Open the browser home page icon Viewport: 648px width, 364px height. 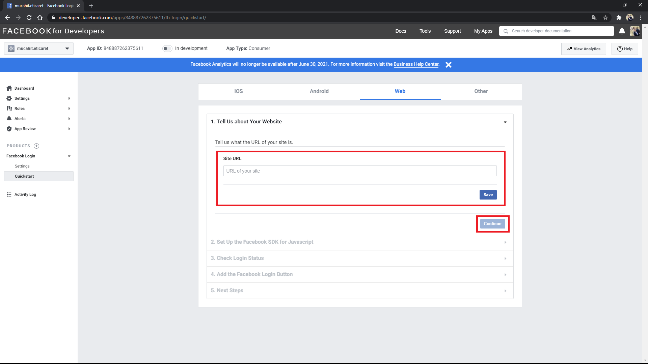pos(40,18)
